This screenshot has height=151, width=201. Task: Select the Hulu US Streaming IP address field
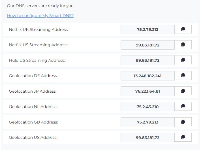point(147,60)
